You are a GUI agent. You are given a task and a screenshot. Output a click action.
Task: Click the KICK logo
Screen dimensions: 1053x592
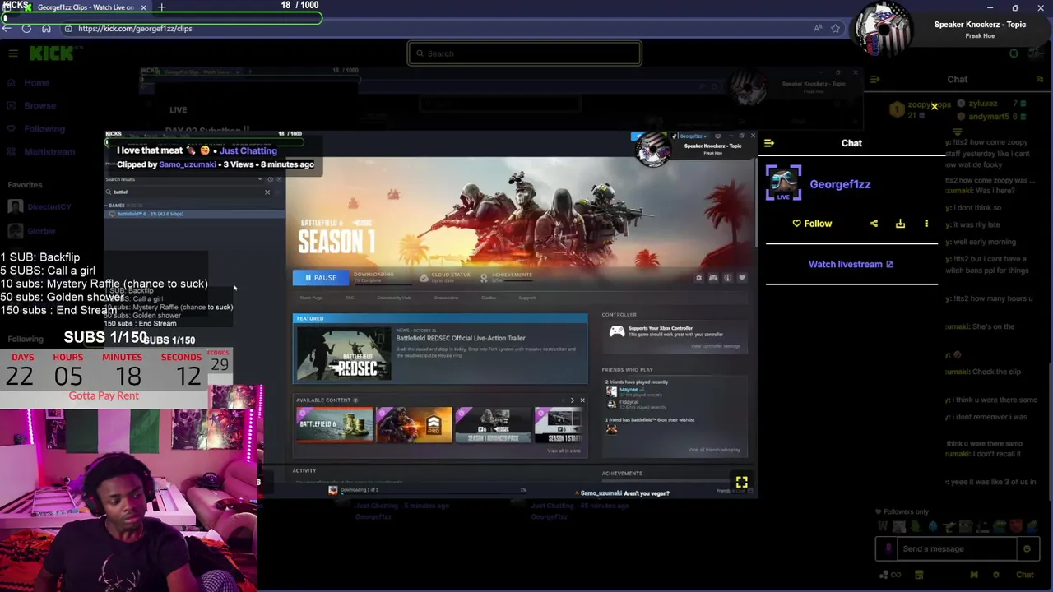tap(52, 53)
